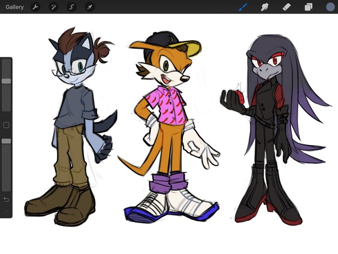Open the Layers panel
This screenshot has width=338, height=254.
pos(309,7)
